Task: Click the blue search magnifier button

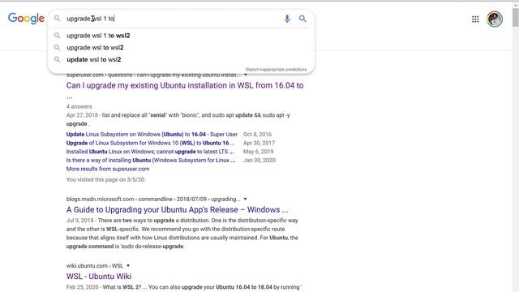Action: point(302,19)
